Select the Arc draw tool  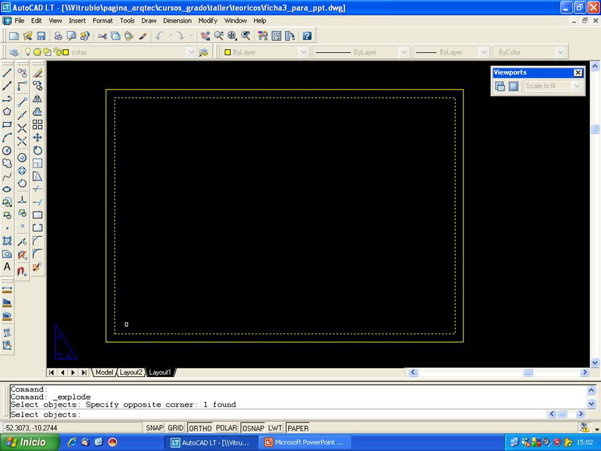click(7, 138)
